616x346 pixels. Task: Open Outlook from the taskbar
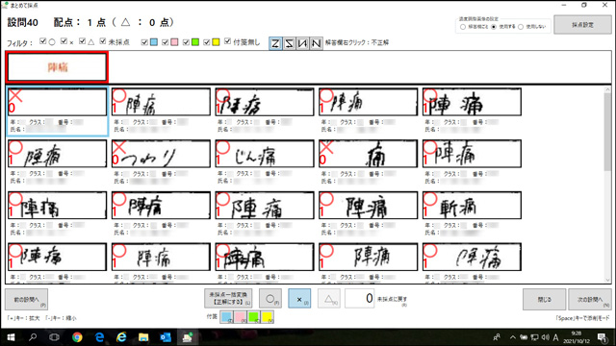pyautogui.click(x=166, y=337)
